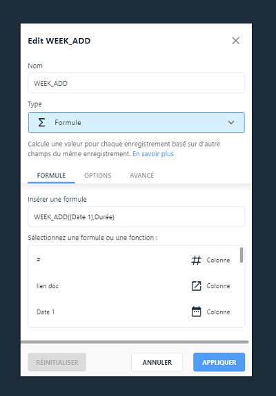This screenshot has width=276, height=396.
Task: Focus the Nom input field
Action: 137,83
